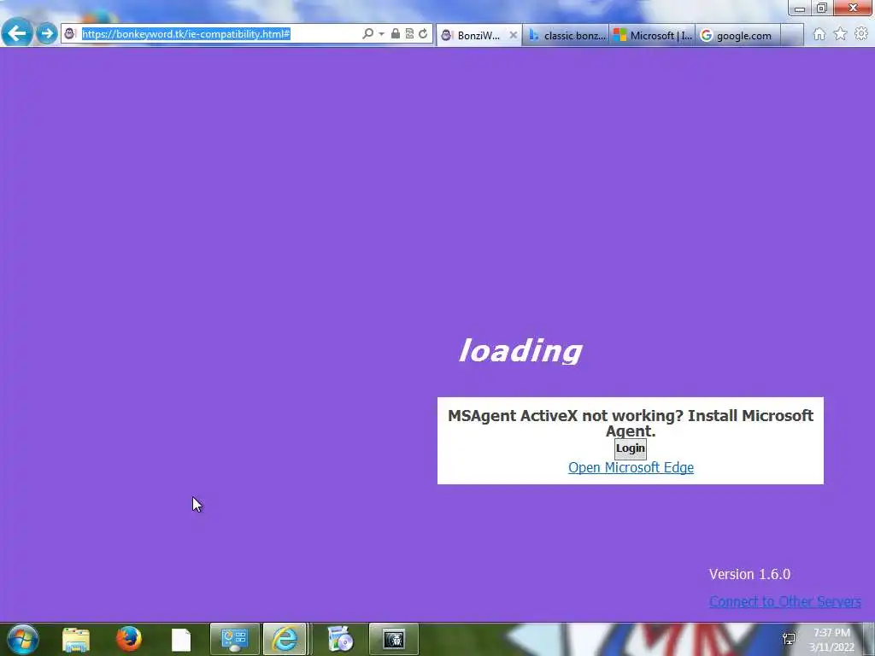Open the Windows Start orb
This screenshot has height=656, width=875.
click(22, 639)
